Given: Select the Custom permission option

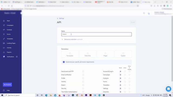Looking at the screenshot, I should click(x=123, y=54).
